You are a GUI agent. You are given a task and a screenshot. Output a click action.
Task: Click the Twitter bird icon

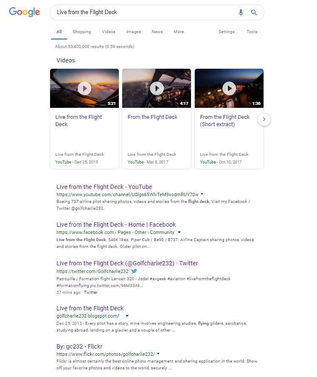[134, 271]
